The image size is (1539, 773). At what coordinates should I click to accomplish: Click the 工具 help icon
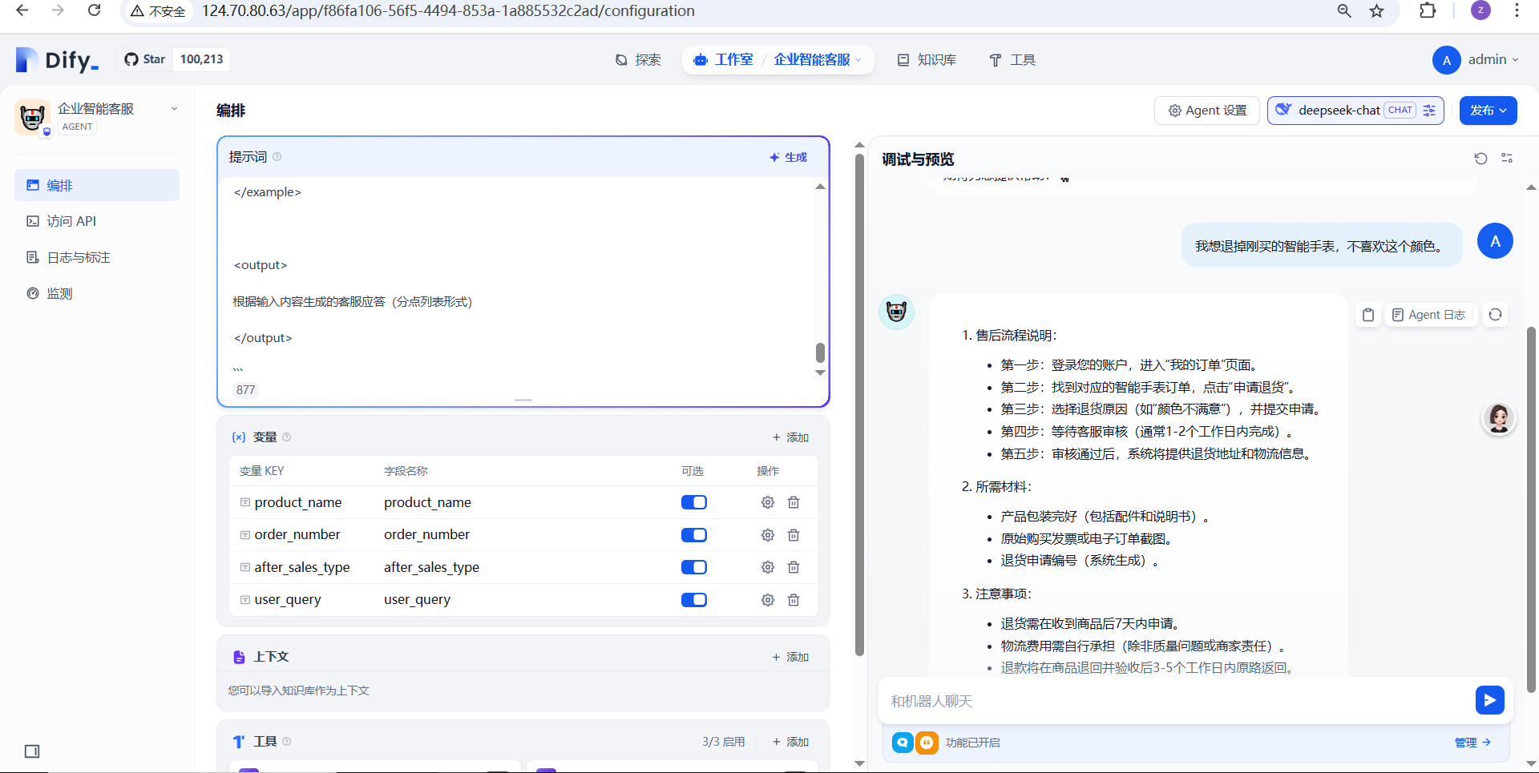[286, 742]
